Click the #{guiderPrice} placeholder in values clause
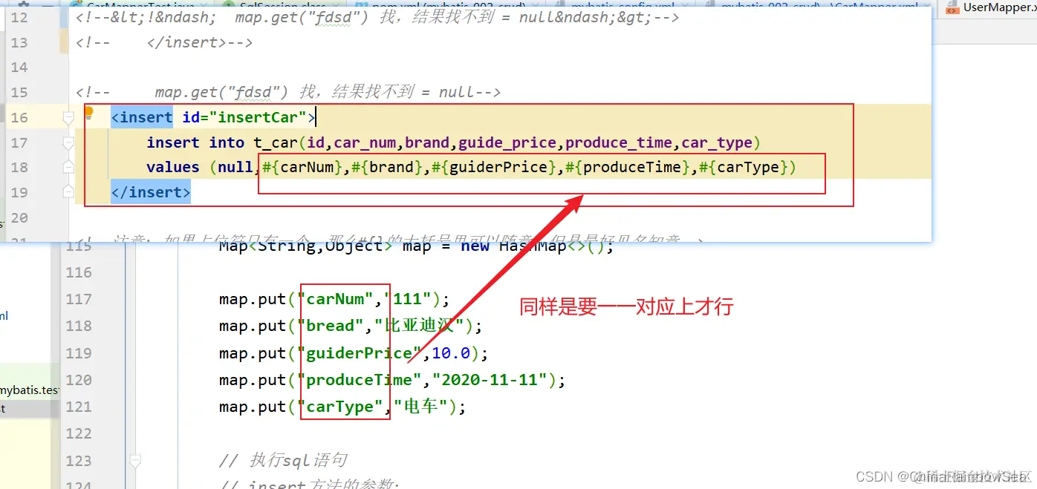Screen dimensions: 1037x489 point(496,167)
